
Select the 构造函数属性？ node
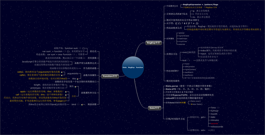pyautogui.click(x=173, y=71)
